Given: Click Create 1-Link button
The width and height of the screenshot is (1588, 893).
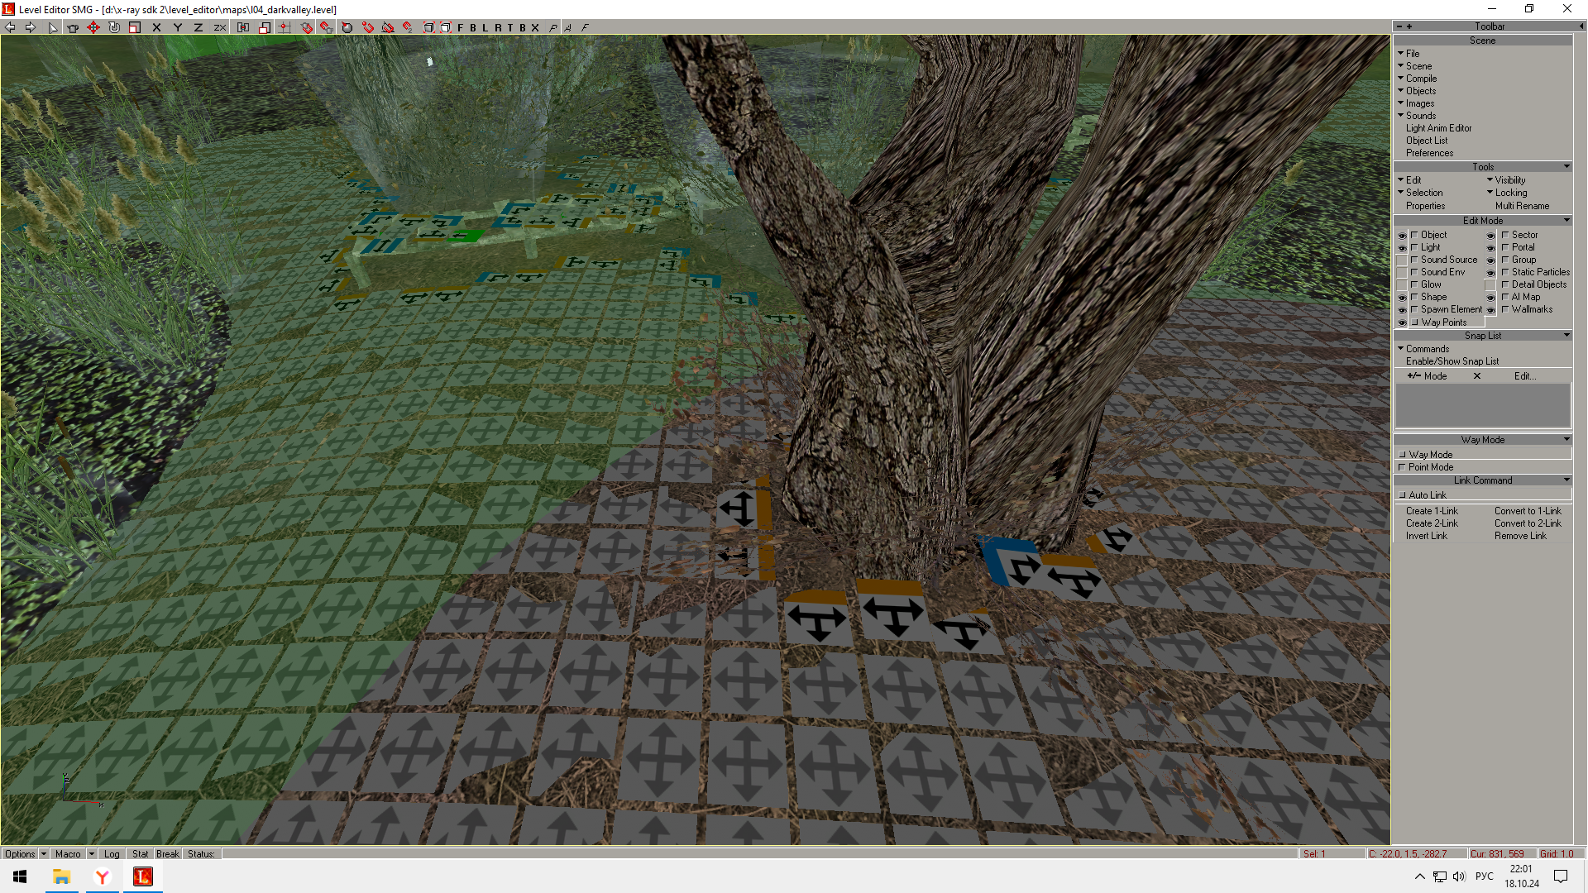Looking at the screenshot, I should pyautogui.click(x=1432, y=511).
